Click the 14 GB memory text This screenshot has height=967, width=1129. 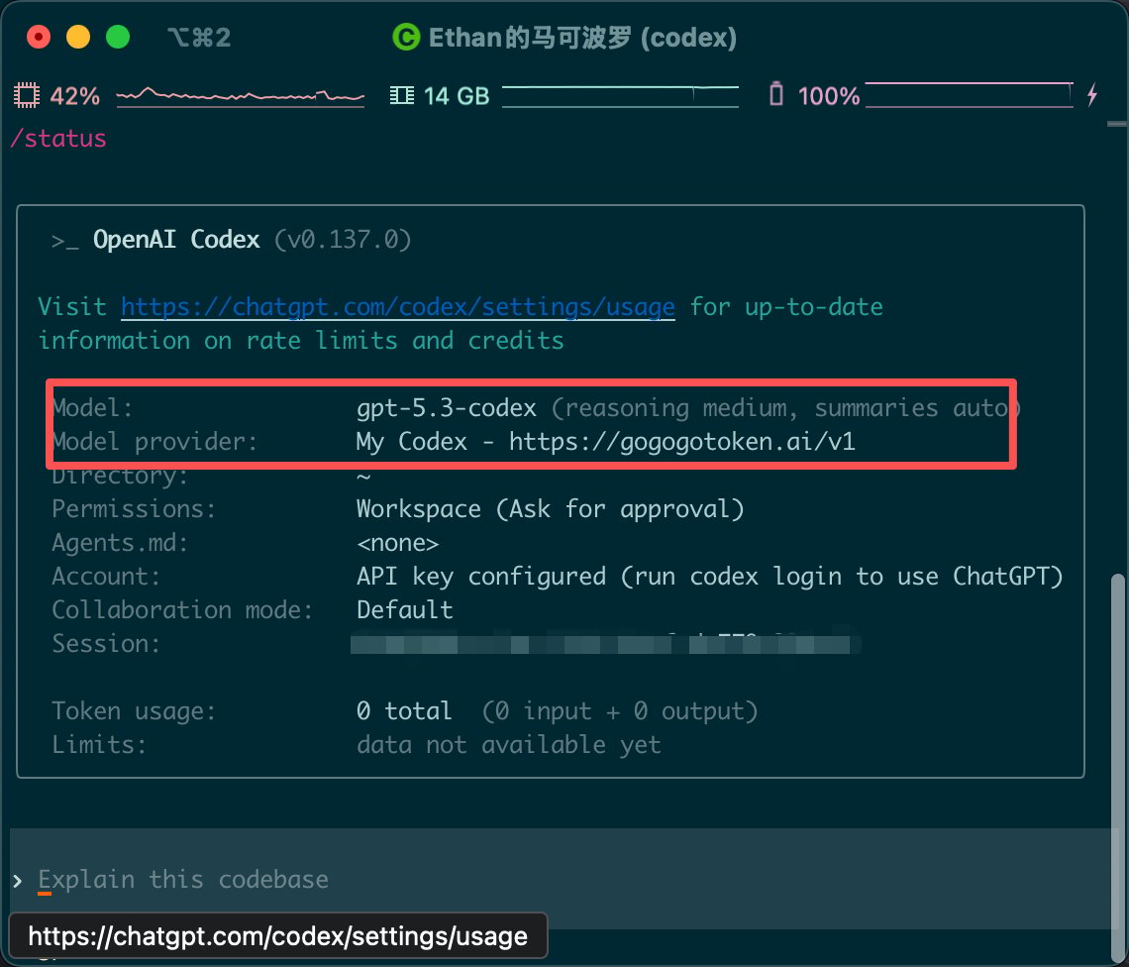[457, 96]
